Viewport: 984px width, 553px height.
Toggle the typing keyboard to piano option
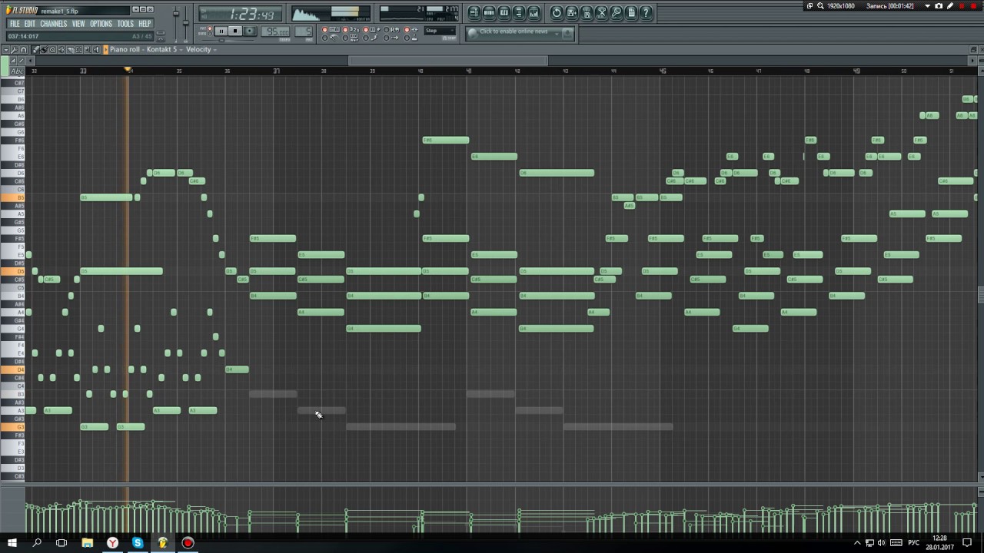pos(326,30)
